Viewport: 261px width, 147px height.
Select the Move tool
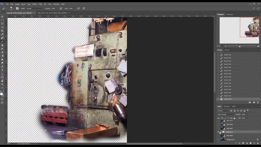2,16
